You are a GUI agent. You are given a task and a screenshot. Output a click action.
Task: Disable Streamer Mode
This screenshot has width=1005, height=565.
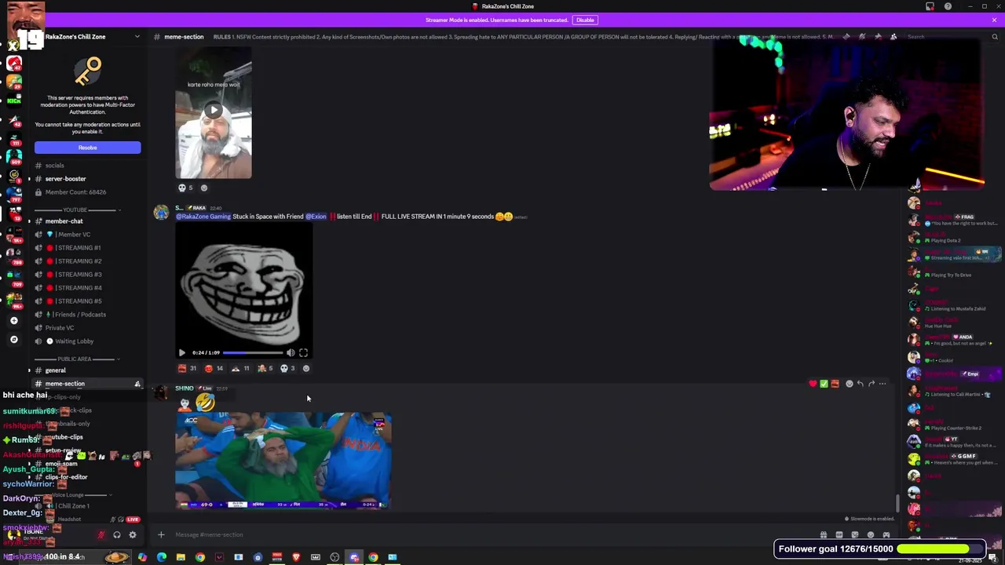585,20
